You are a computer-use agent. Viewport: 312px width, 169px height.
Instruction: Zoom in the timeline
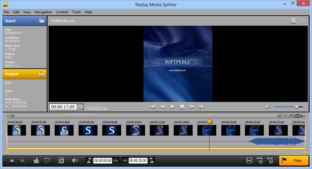tap(292, 116)
